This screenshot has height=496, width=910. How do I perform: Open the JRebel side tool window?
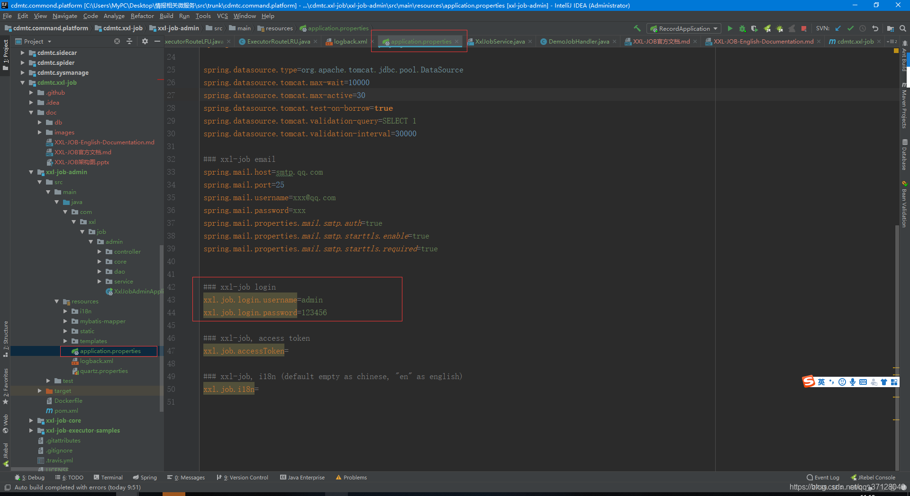pos(6,454)
